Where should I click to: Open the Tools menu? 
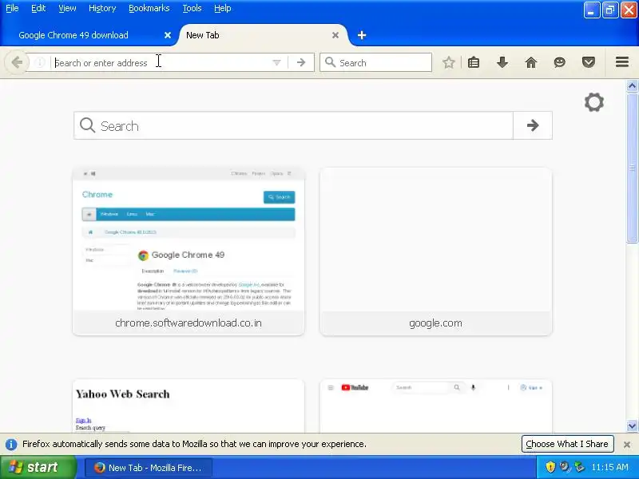click(x=192, y=8)
